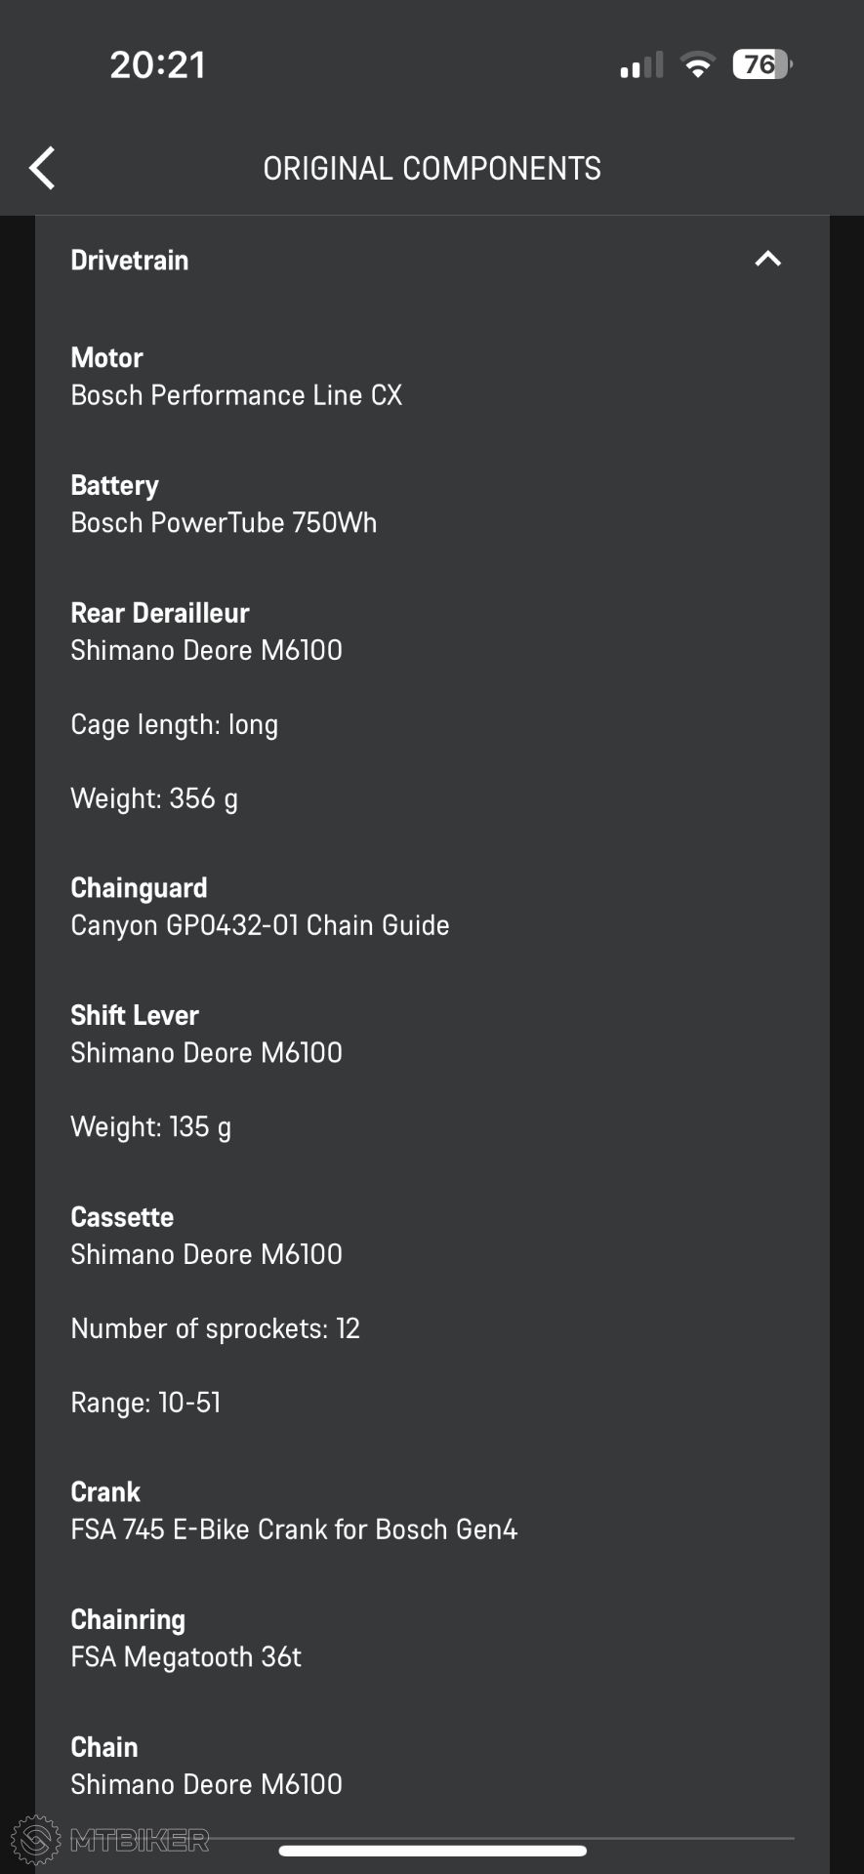Tap the Weight: 356 g line

click(154, 798)
